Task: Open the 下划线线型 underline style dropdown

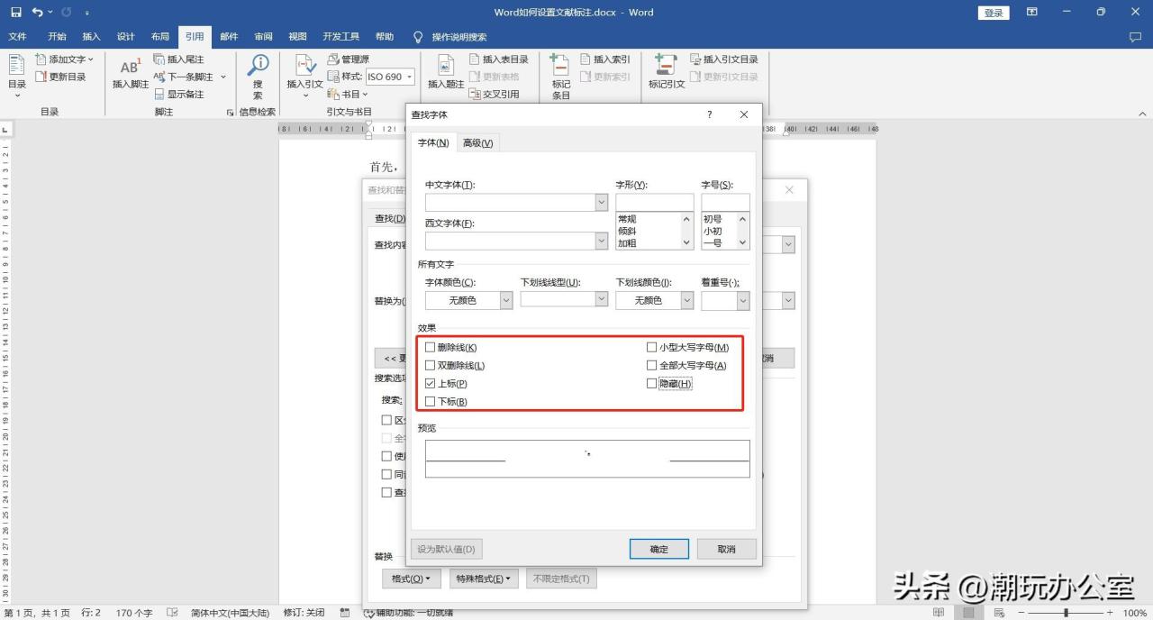Action: point(602,298)
